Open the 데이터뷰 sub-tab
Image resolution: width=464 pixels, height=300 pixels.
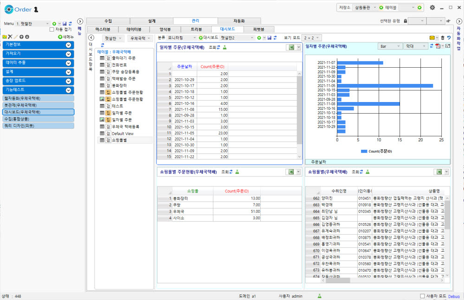point(134,29)
